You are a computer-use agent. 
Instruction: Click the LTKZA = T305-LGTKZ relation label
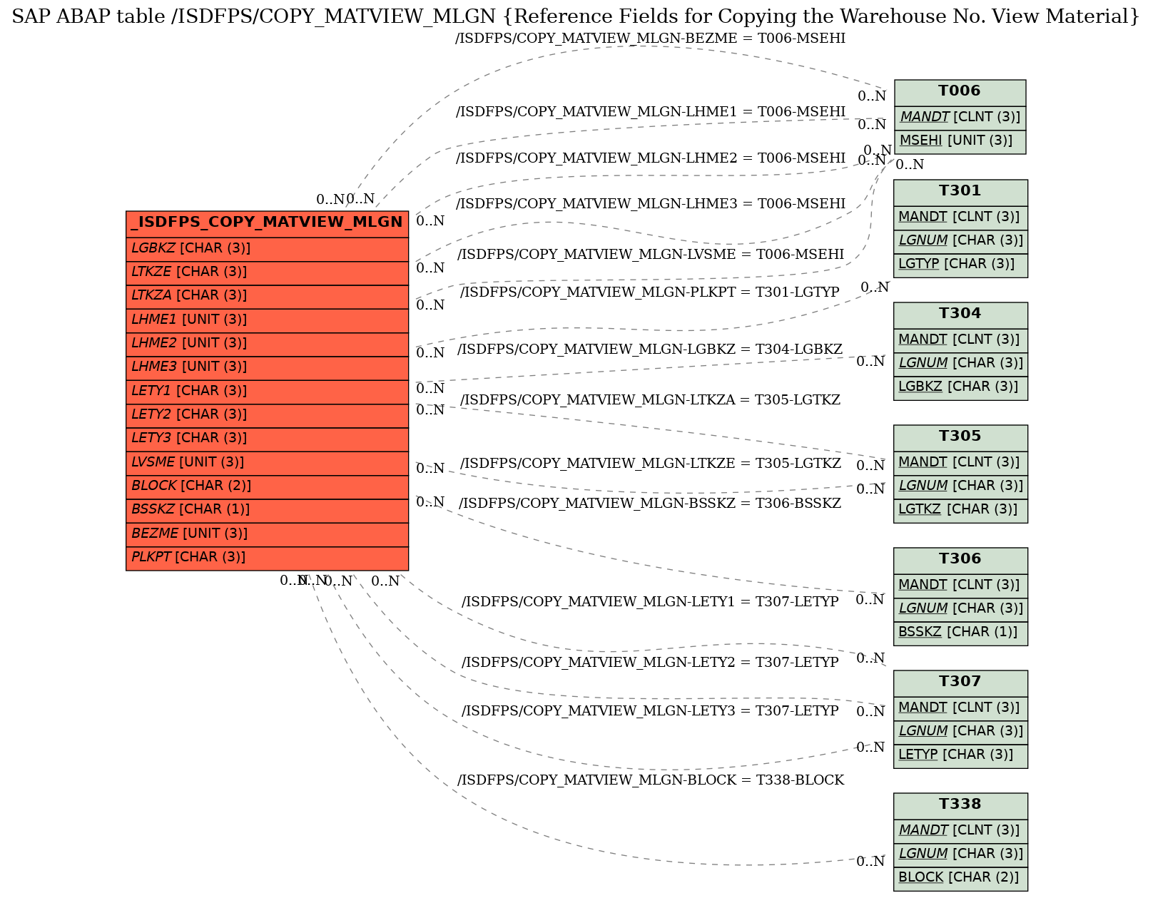pyautogui.click(x=650, y=401)
